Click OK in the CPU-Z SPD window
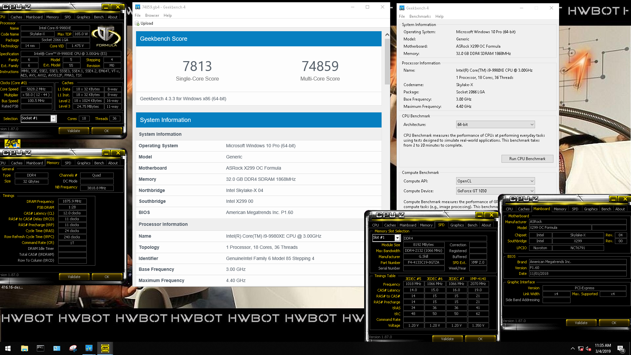The width and height of the screenshot is (631, 355). [x=480, y=339]
